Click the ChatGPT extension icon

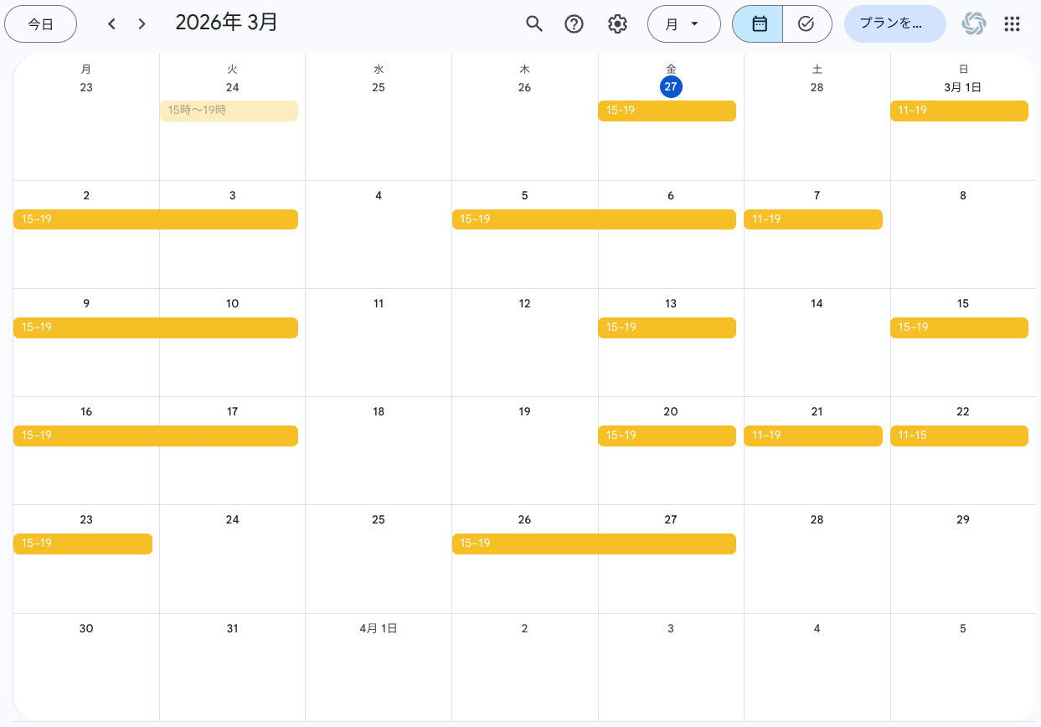(973, 23)
